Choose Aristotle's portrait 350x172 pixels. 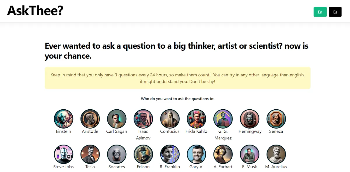90,119
